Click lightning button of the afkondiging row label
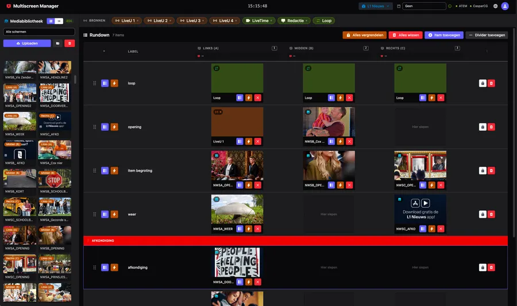This screenshot has height=306, width=517. 114,268
